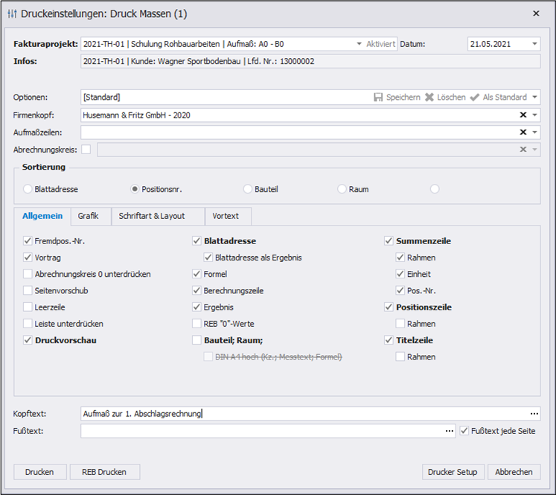This screenshot has height=495, width=556.
Task: Uncheck the Druckvorschau checkbox
Action: coord(28,340)
